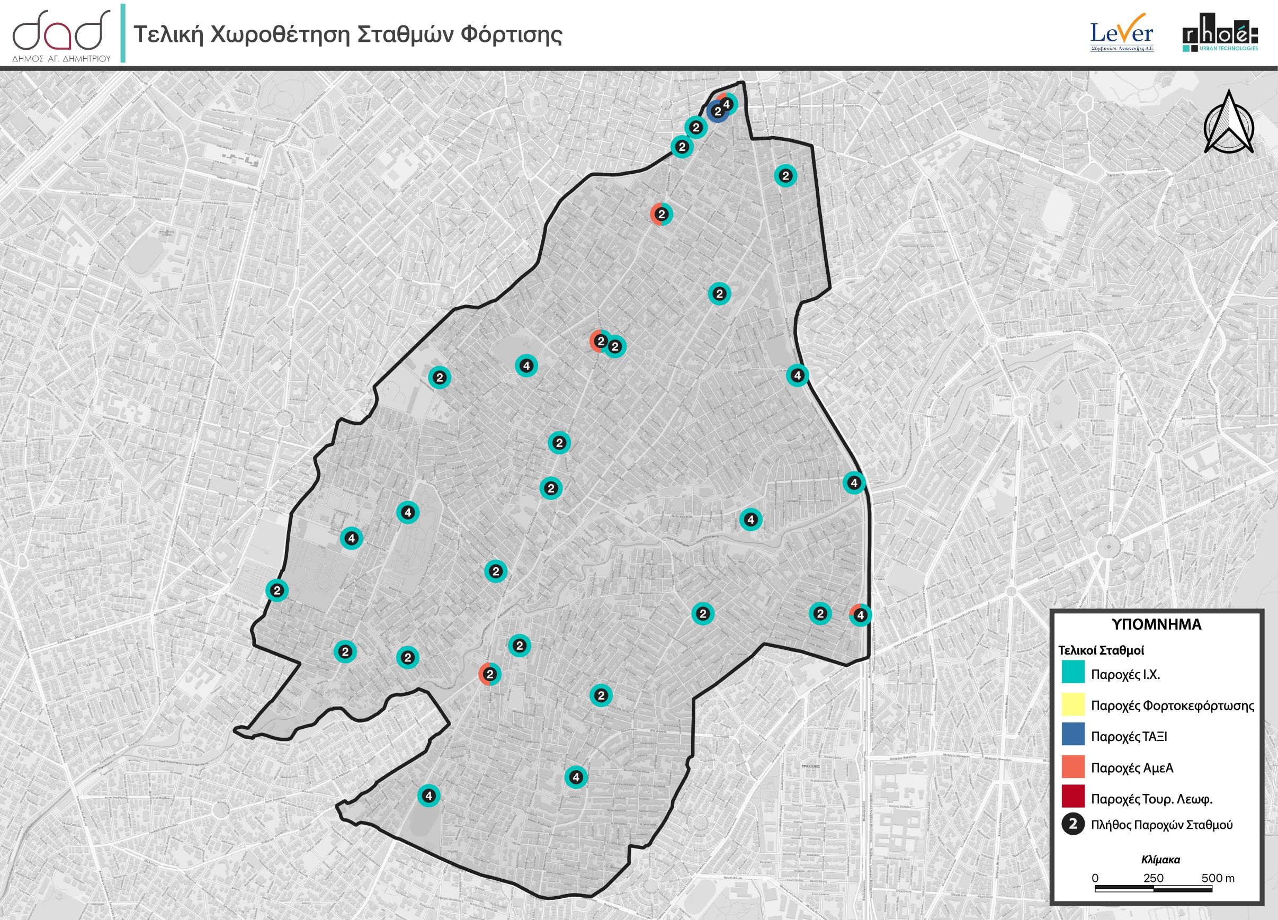Click the yellow Παροχές Φορτοκεφόρτωσης swatch

(x=1073, y=705)
